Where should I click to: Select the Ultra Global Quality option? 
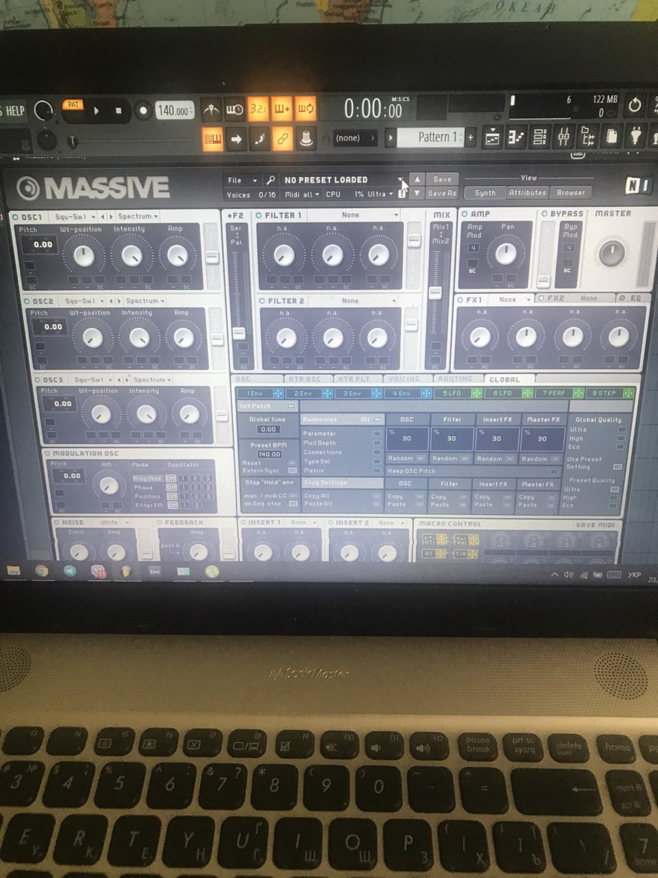pyautogui.click(x=622, y=429)
